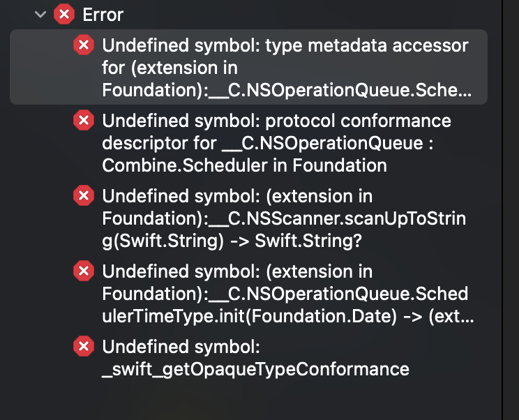The image size is (519, 420).
Task: Click error icon beside type metadata accessor issue
Action: [x=84, y=46]
